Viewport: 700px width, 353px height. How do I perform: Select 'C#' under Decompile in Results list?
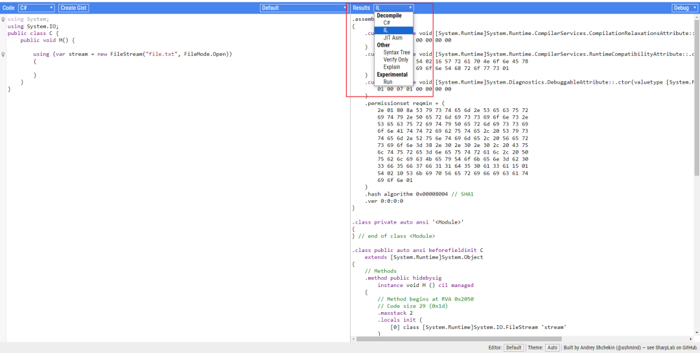(x=387, y=23)
